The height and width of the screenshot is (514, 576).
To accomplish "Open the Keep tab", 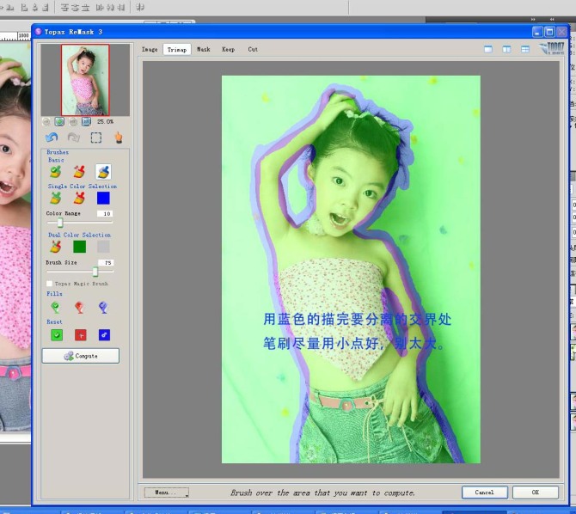I will (x=228, y=50).
